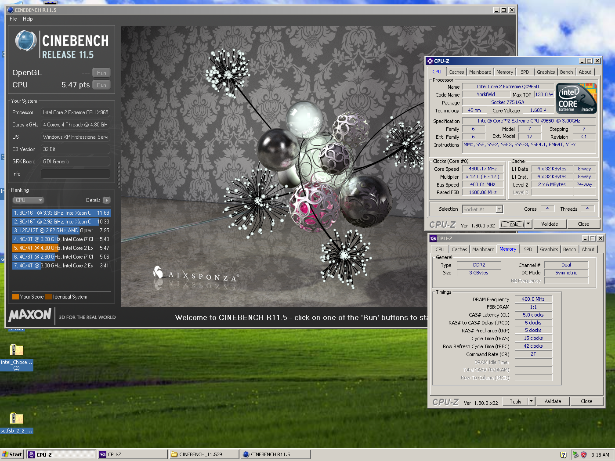Screen dimensions: 615x461
Task: Select ranking row 2 8C/16T 2.92 GHz
Action: click(61, 222)
